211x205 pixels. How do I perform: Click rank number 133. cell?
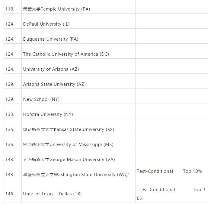pyautogui.click(x=13, y=111)
